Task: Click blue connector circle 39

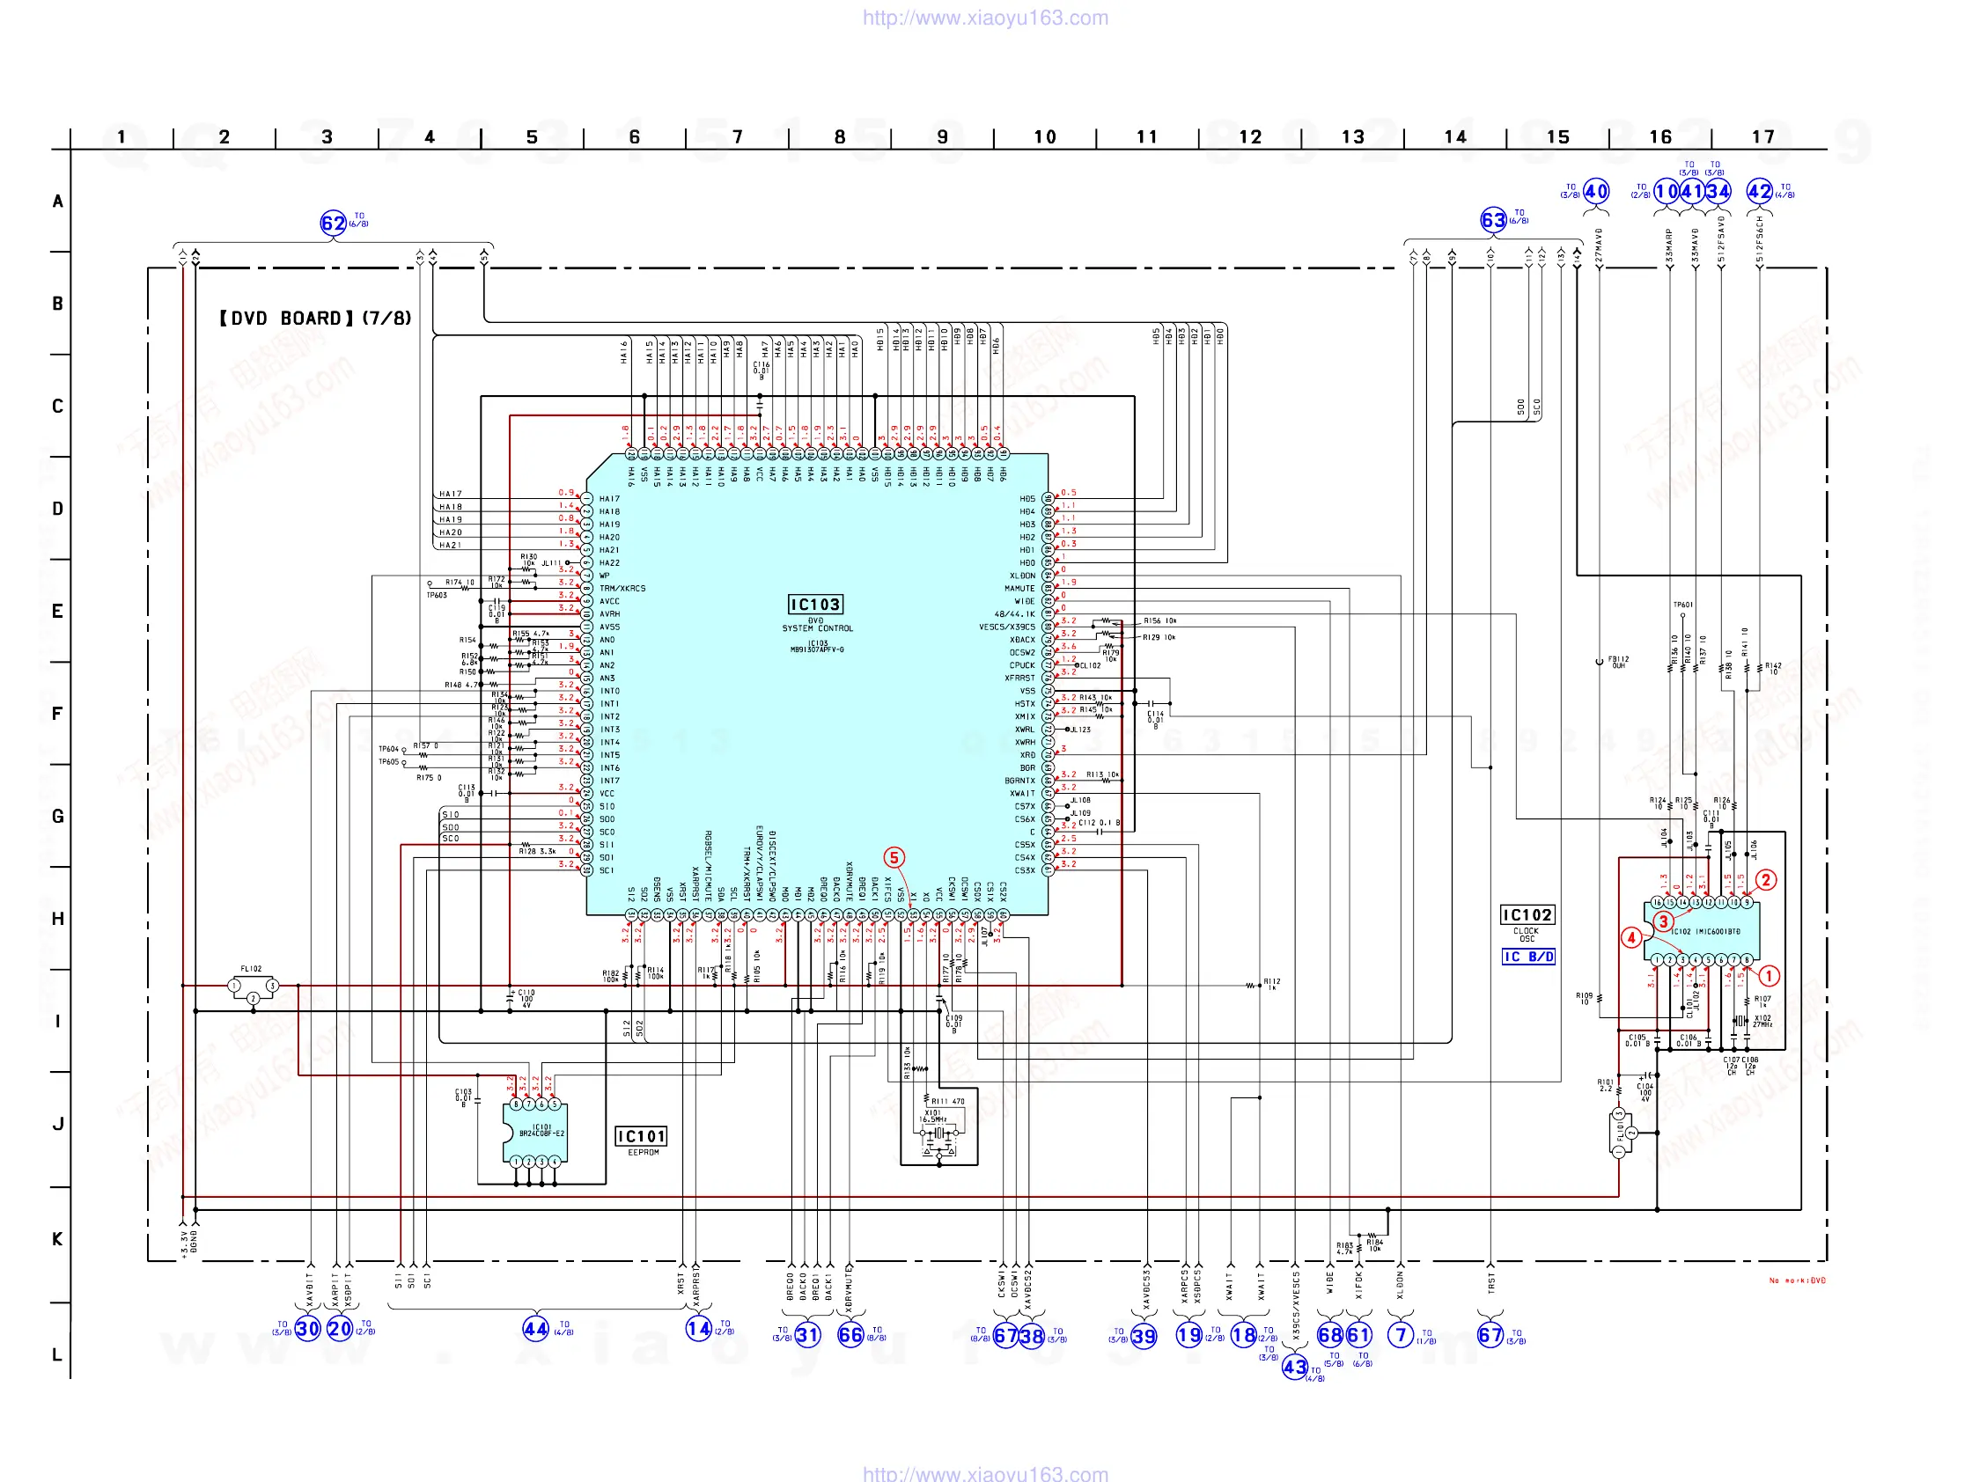Action: (1144, 1336)
